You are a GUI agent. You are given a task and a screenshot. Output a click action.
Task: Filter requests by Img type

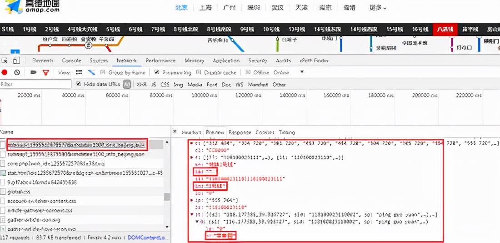pos(178,84)
